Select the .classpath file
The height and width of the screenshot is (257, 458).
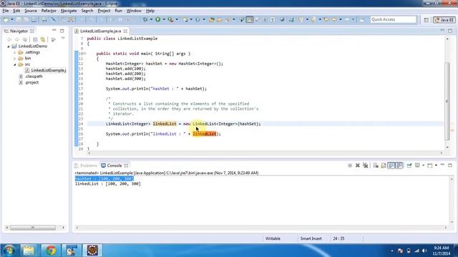31,76
